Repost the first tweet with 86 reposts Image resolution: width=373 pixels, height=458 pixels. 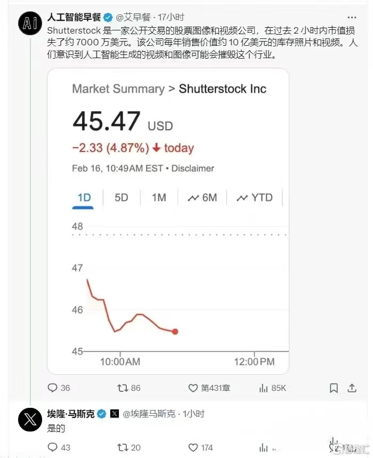tap(123, 388)
